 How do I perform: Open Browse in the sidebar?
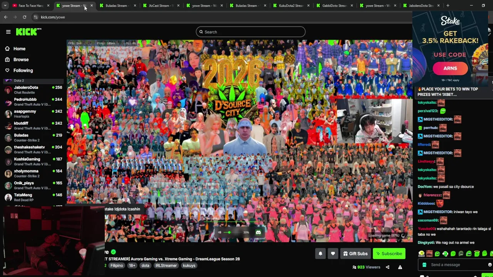[x=21, y=60]
